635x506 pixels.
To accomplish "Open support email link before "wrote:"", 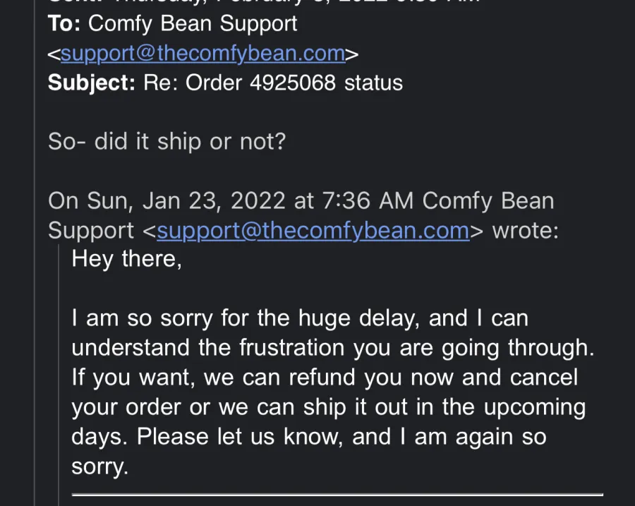I will [x=313, y=231].
